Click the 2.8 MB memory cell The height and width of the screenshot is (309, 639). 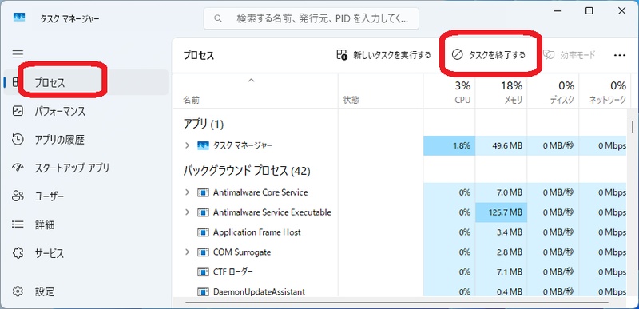pyautogui.click(x=501, y=252)
